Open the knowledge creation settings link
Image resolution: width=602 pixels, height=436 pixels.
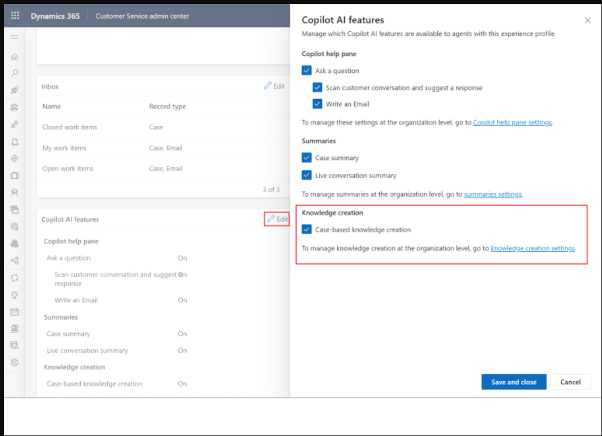[x=532, y=248]
